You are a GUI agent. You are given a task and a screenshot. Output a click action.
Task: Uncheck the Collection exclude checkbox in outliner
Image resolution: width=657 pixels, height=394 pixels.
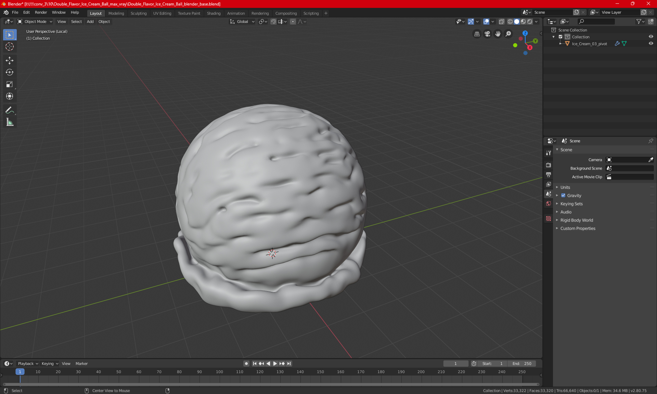(561, 37)
